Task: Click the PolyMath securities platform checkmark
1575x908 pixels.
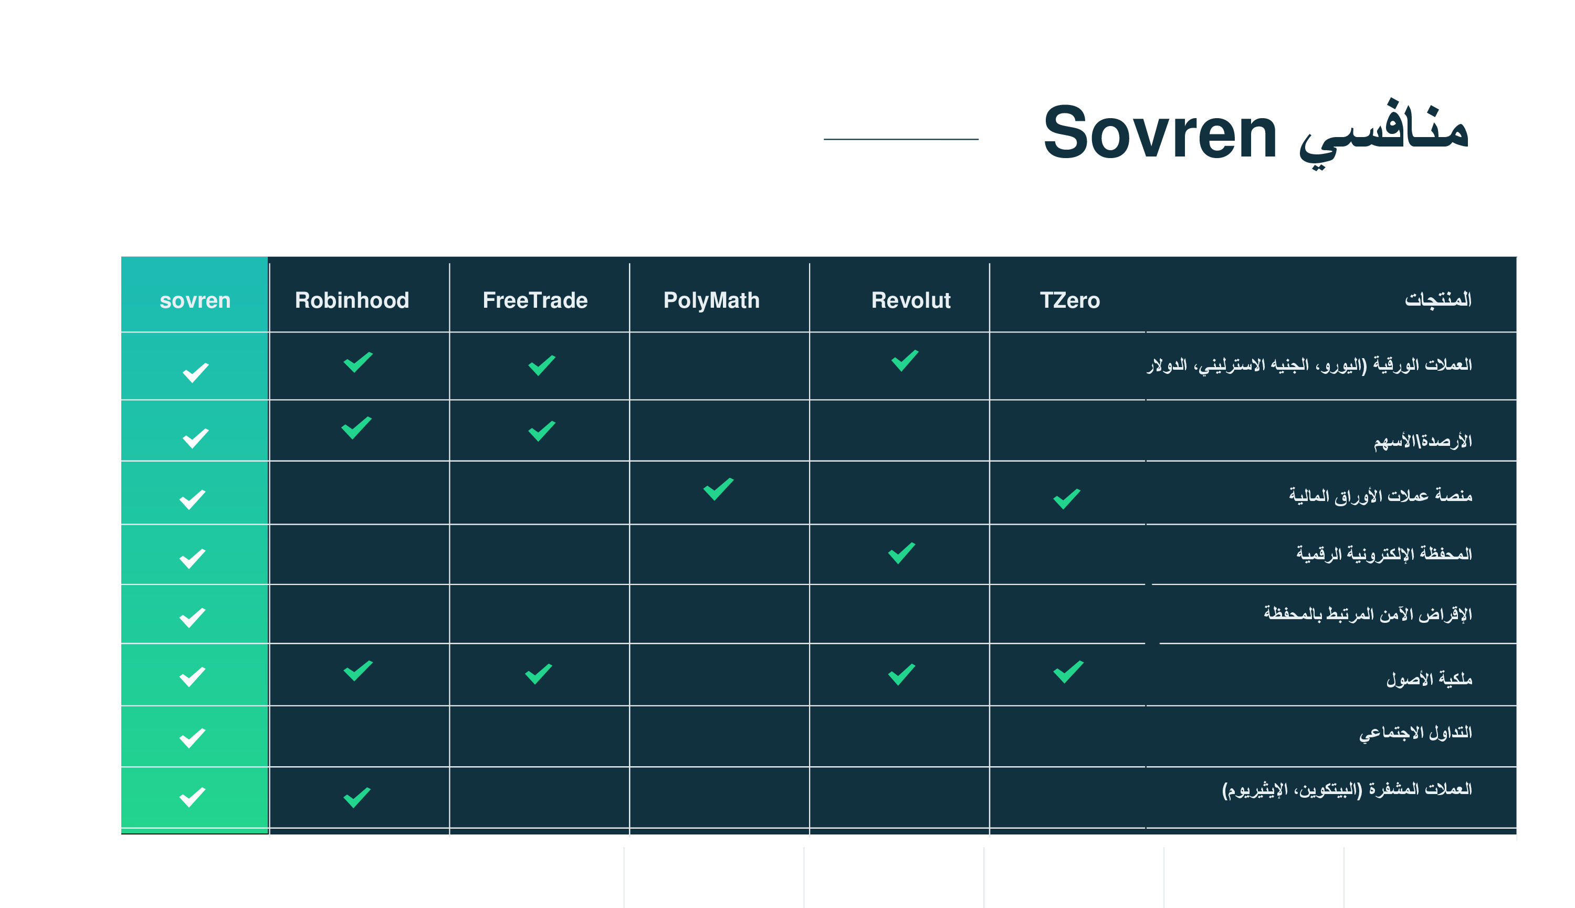Action: coord(718,489)
